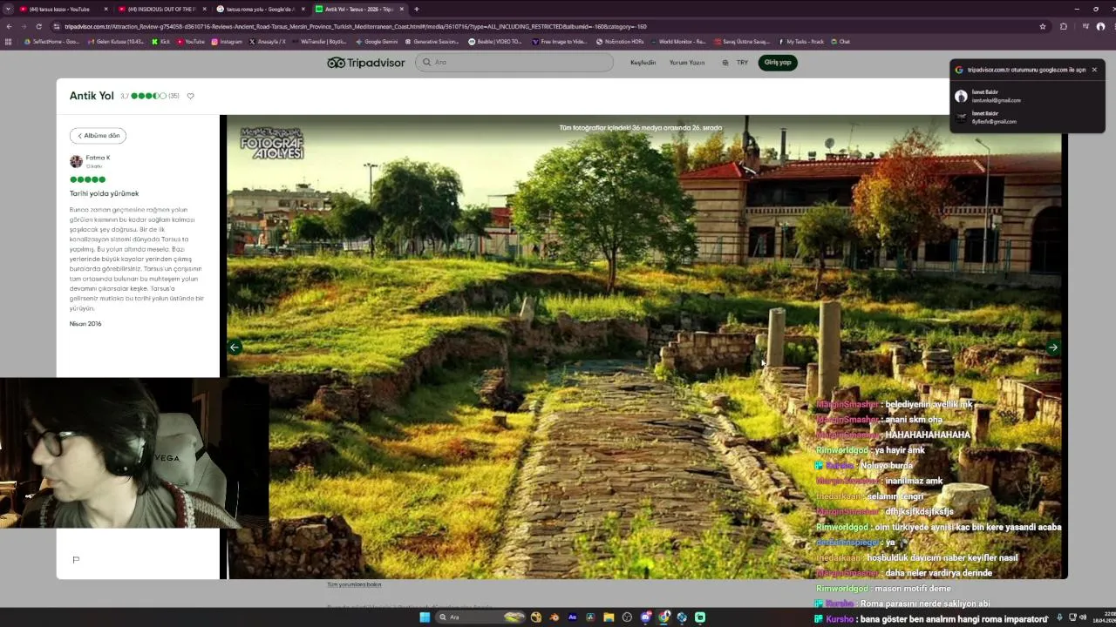1116x627 pixels.
Task: Show previous photo with left arrow
Action: click(x=234, y=347)
